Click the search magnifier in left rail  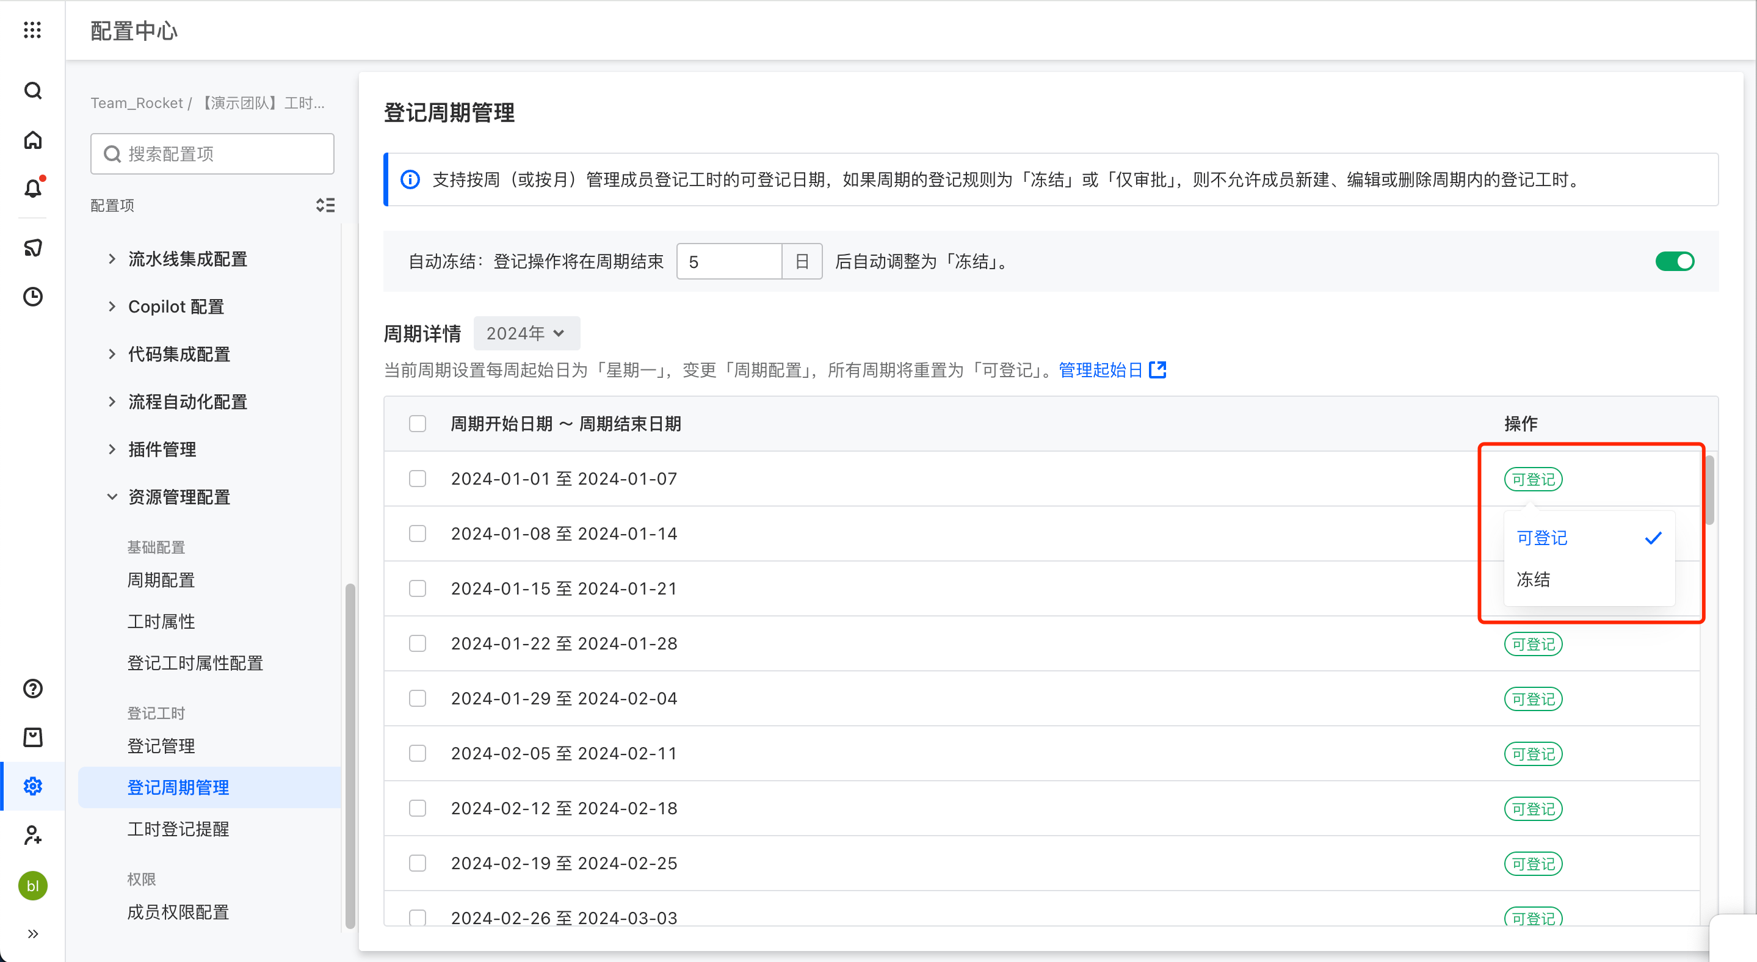pyautogui.click(x=32, y=91)
